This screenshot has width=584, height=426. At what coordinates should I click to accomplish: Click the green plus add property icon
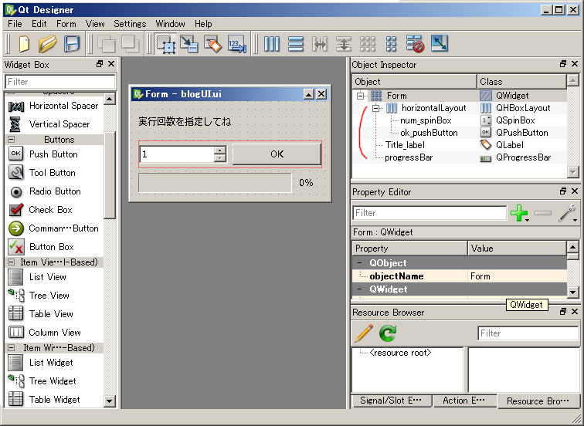pyautogui.click(x=519, y=213)
